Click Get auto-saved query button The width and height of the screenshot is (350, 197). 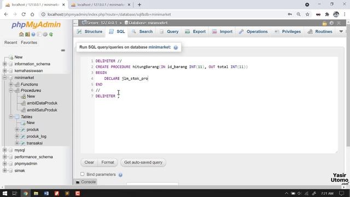143,163
